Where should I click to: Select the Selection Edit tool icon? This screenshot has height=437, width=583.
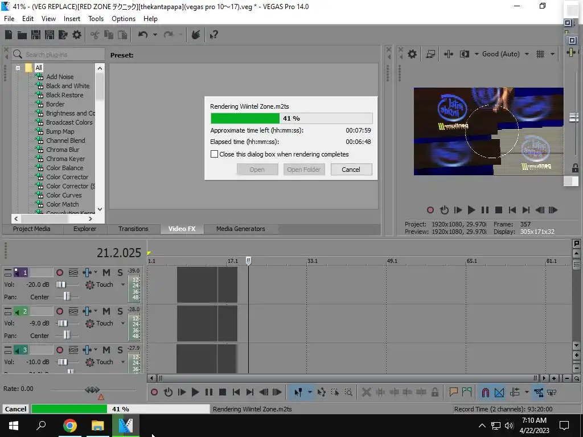[x=335, y=392]
